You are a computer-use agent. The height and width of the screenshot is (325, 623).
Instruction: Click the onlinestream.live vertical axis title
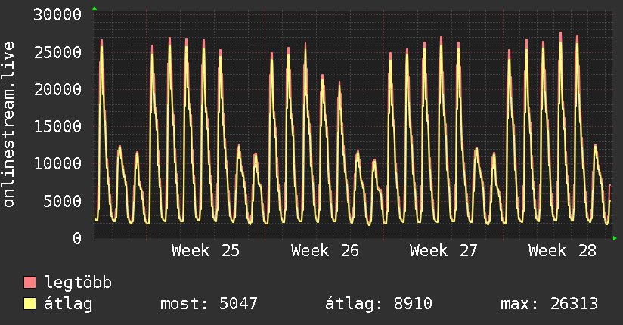tap(8, 125)
